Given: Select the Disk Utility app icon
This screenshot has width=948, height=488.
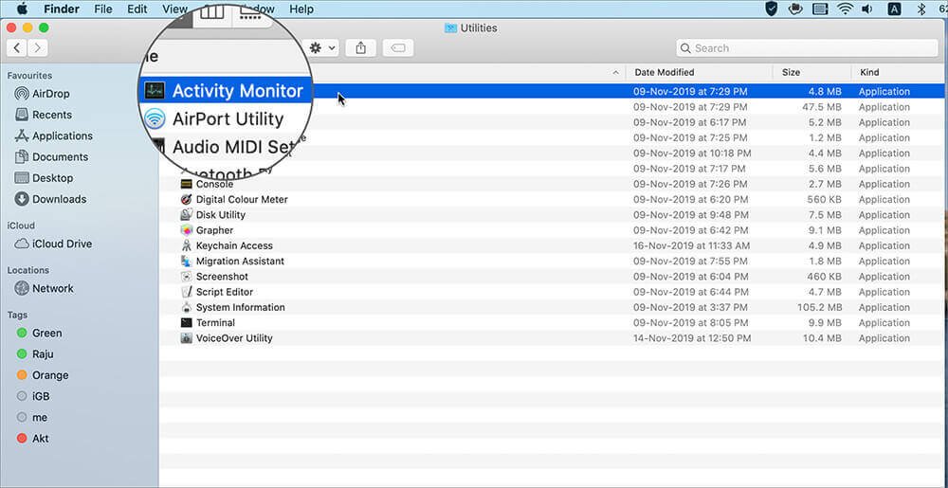Looking at the screenshot, I should click(x=186, y=215).
